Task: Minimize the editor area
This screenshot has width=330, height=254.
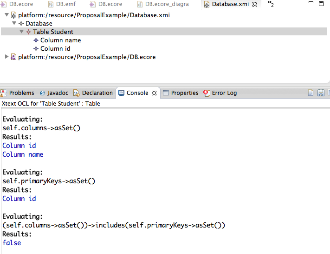Action: (x=311, y=2)
